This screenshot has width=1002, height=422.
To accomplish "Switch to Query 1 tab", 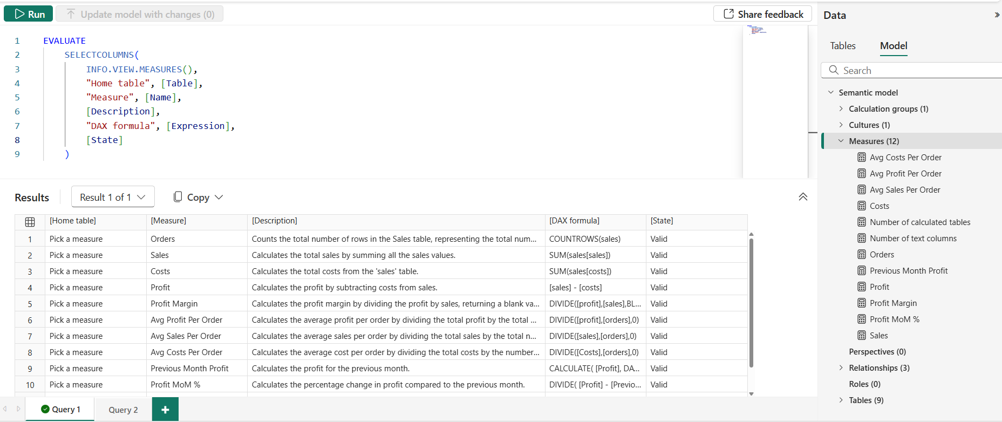I will [60, 410].
